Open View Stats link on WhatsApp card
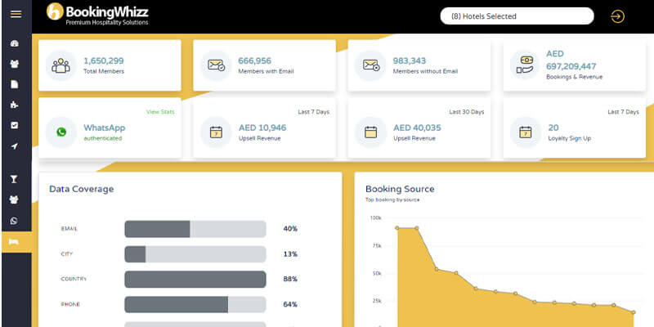This screenshot has width=654, height=327. 160,112
